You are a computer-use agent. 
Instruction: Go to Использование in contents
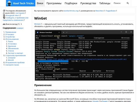pos(12,39)
